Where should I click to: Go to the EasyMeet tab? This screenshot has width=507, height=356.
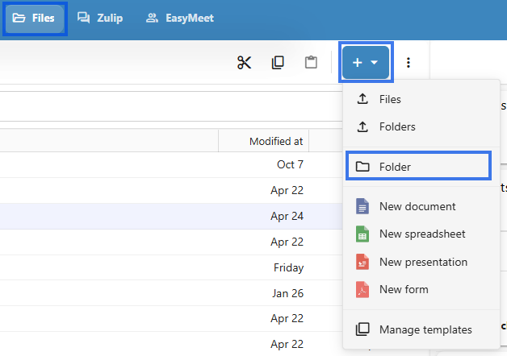click(x=180, y=18)
